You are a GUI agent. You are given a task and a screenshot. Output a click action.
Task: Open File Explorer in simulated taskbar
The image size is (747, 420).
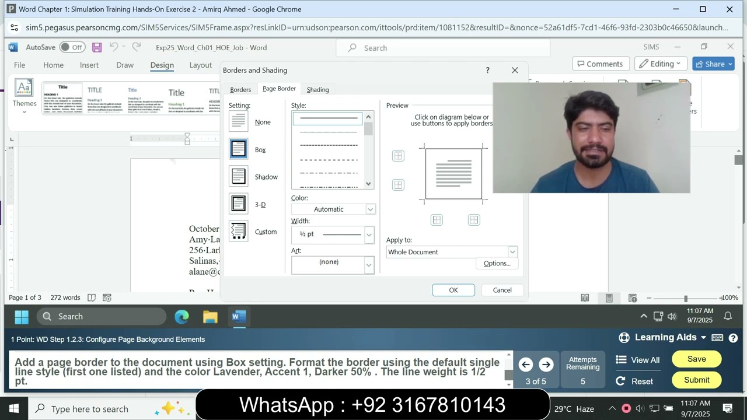coord(210,316)
